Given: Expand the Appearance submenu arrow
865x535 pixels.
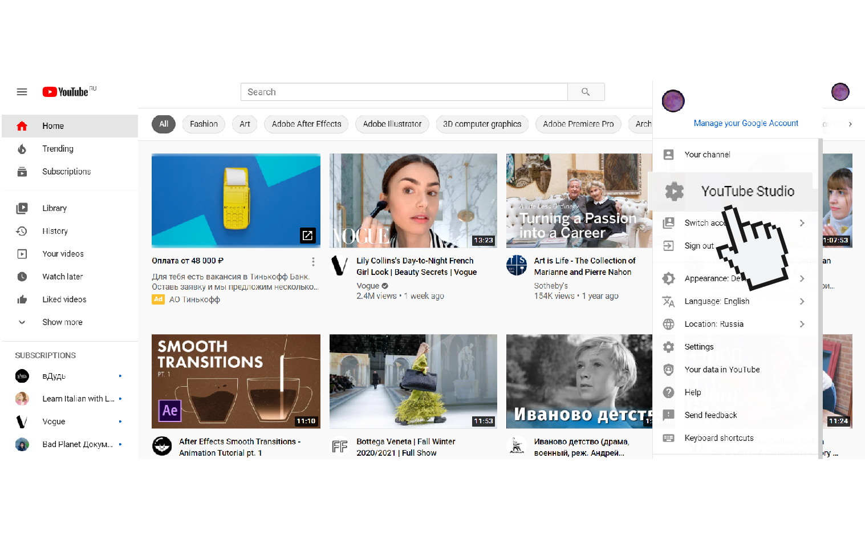Looking at the screenshot, I should point(802,278).
